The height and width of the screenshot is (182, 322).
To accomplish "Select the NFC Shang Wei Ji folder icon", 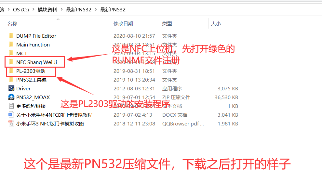I will click(x=11, y=62).
